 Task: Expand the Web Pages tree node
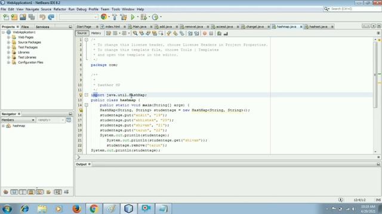coord(8,37)
